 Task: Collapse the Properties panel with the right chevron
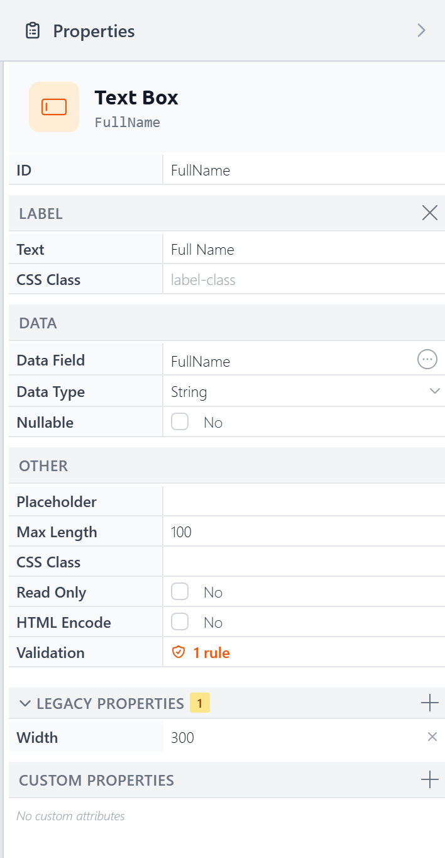[x=422, y=31]
